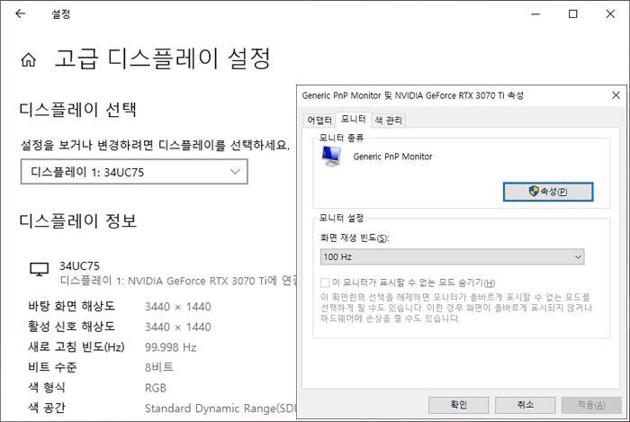630x422 pixels.
Task: Expand the 100 Hz refresh rate dropdown
Action: click(x=453, y=257)
